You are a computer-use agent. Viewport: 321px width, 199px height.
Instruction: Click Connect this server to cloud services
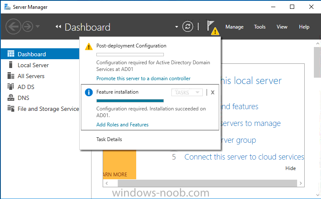(x=244, y=157)
